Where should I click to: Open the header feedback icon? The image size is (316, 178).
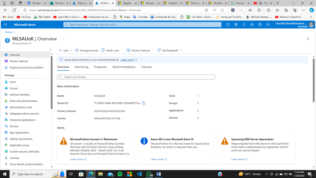tap(268, 25)
